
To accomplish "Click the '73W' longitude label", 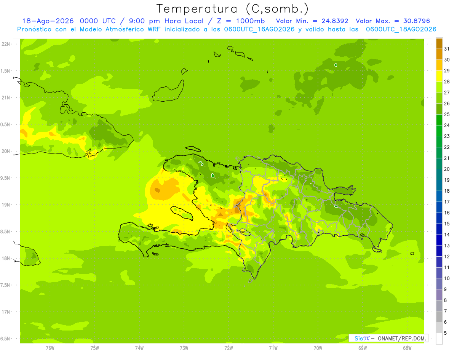I will click(x=184, y=348).
